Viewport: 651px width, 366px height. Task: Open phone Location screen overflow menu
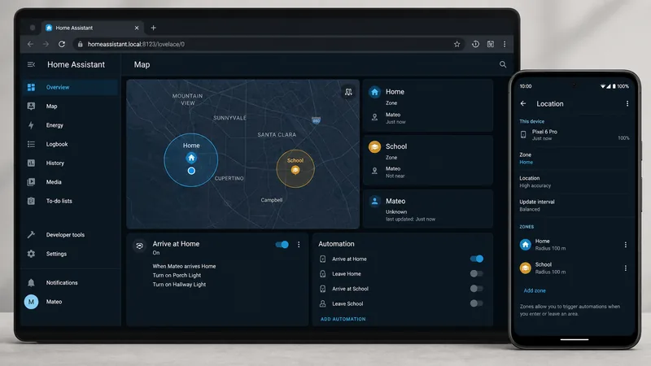(627, 104)
